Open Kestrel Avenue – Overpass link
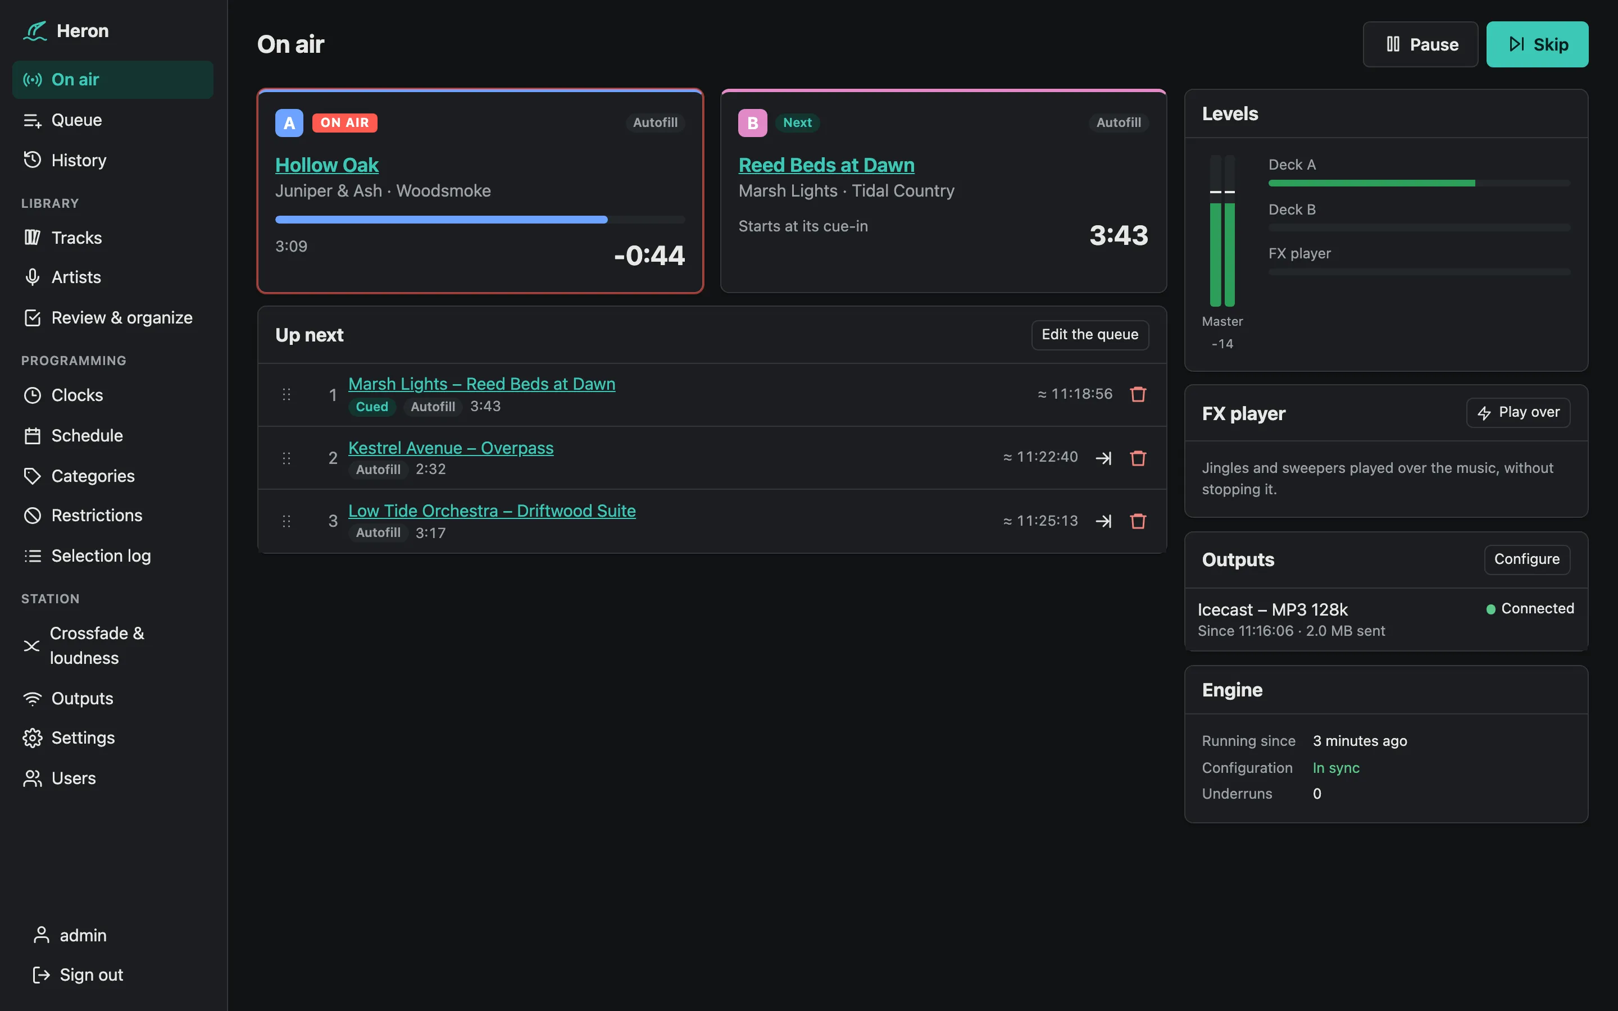The image size is (1618, 1011). tap(451, 447)
